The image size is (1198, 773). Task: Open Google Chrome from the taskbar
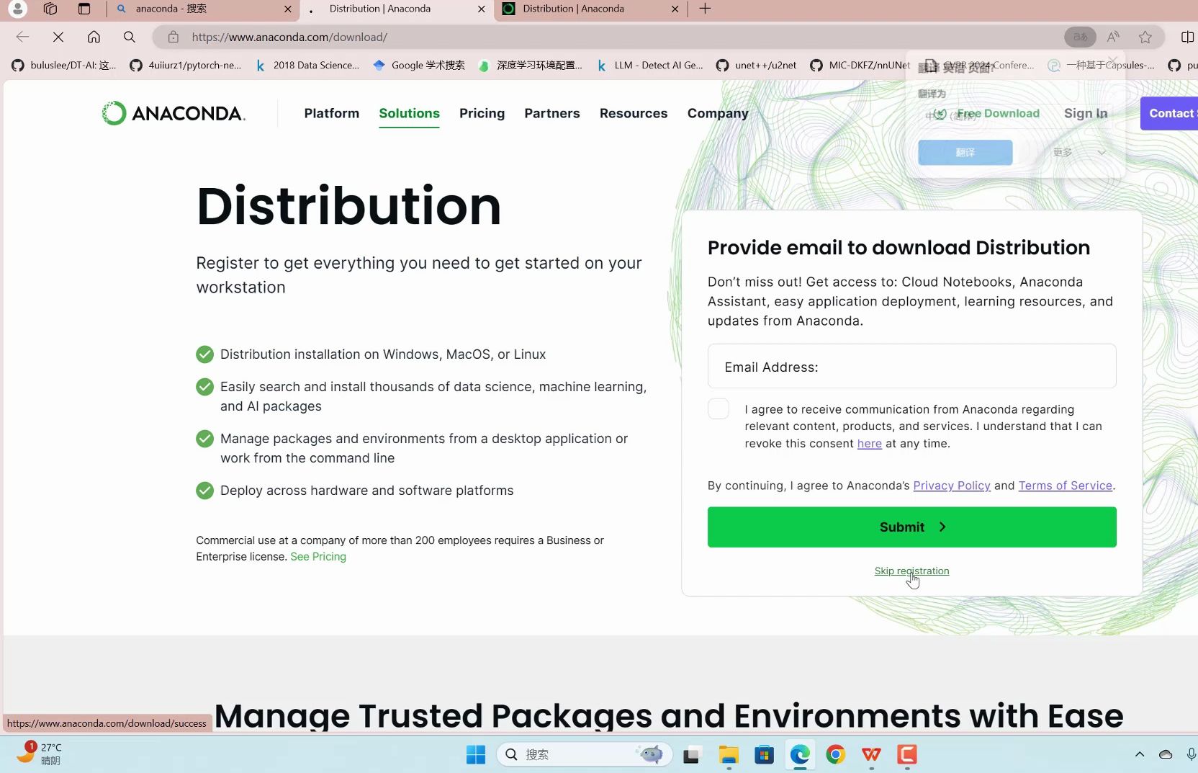tap(835, 754)
